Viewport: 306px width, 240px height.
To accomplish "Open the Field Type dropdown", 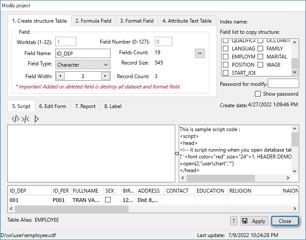I will tap(83, 64).
